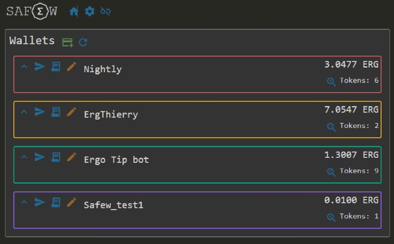Collapse the Nightly wallet chevron
Image resolution: width=394 pixels, height=244 pixels.
point(24,67)
